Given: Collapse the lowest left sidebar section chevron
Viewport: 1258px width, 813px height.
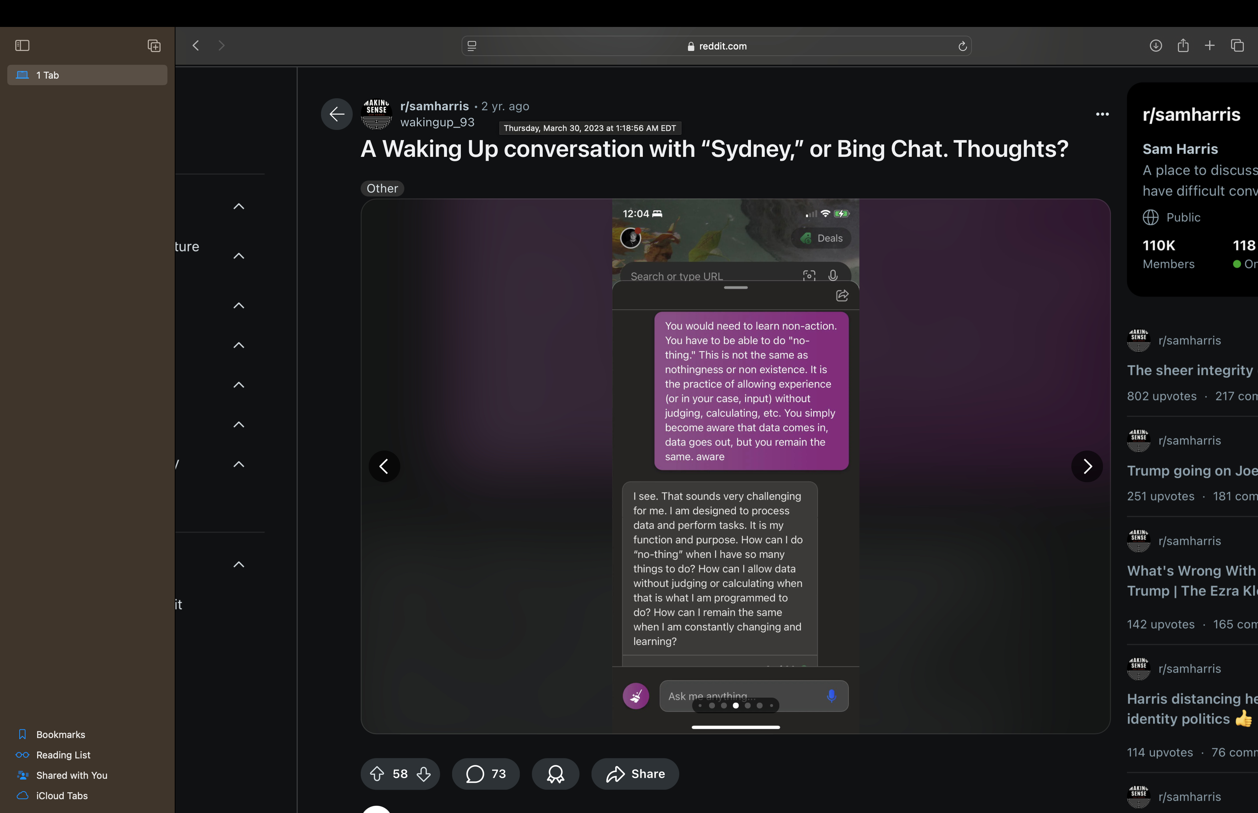Looking at the screenshot, I should click(x=239, y=564).
